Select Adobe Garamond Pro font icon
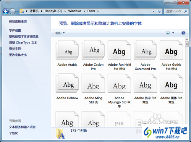The width and height of the screenshot is (191, 142). (x=145, y=50)
